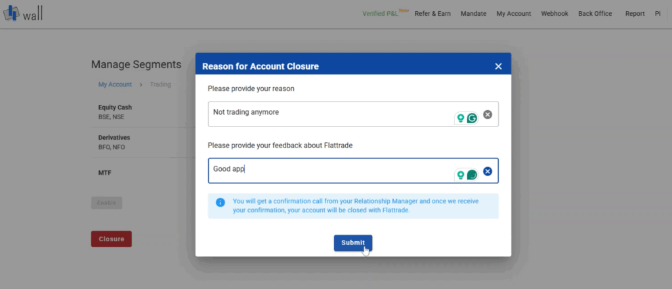
Task: Open Refer & Earn page
Action: (432, 14)
